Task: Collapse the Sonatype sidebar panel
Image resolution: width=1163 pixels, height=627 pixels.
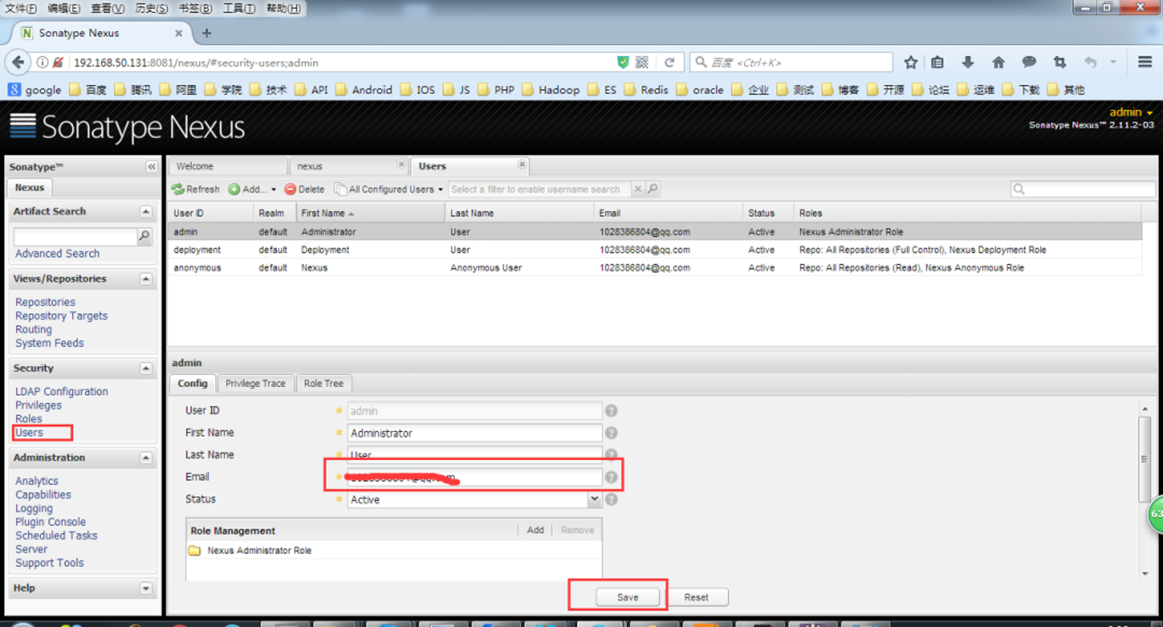Action: coord(151,167)
